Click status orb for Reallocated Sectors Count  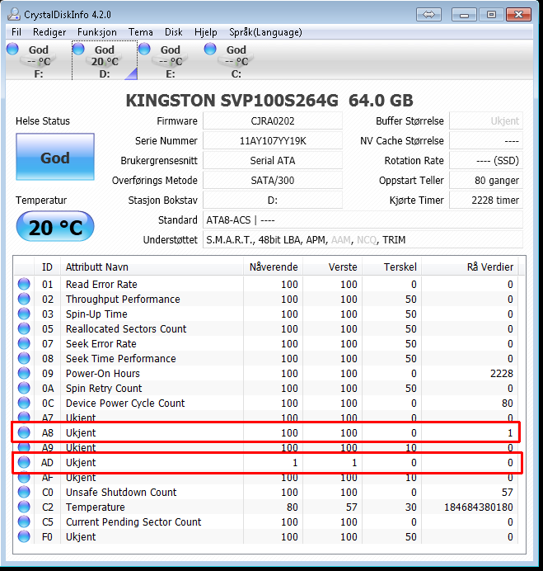(x=24, y=329)
